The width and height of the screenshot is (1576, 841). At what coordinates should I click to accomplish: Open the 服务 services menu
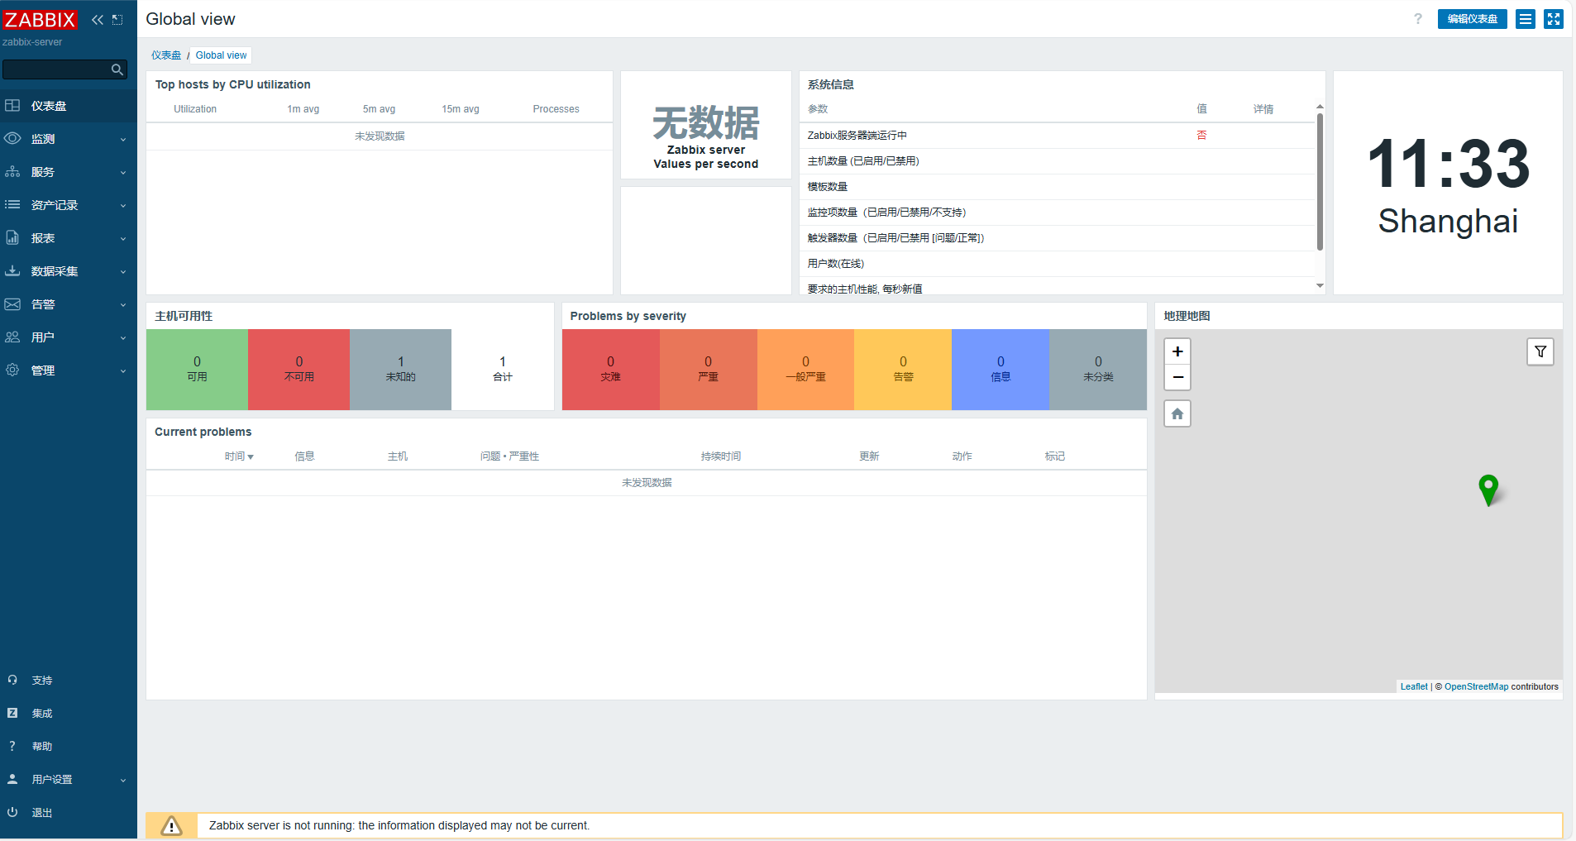click(x=69, y=172)
